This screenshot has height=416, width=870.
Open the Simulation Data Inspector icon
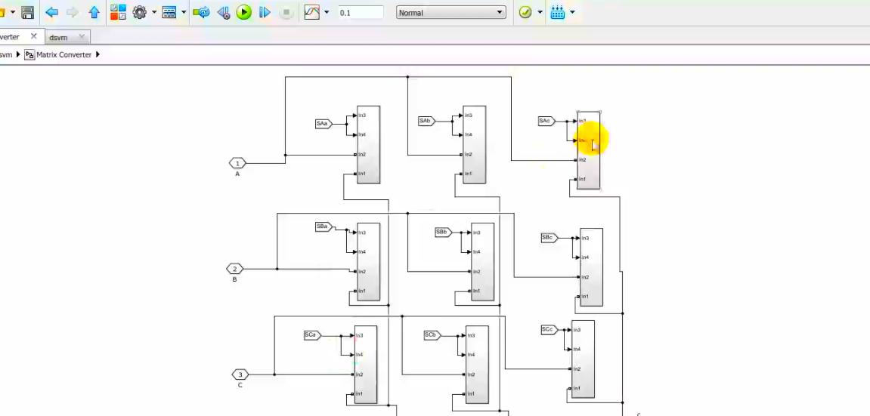[311, 12]
